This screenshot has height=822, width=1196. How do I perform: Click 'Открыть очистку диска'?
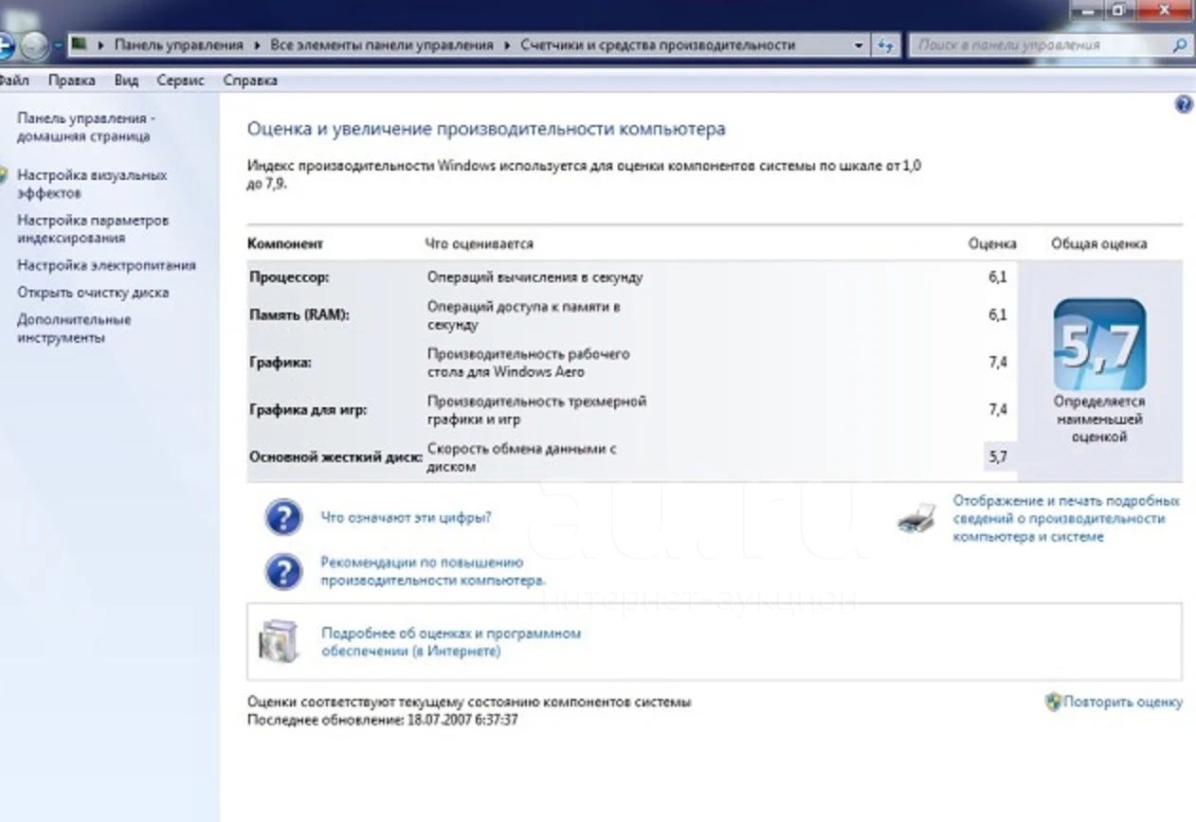(x=93, y=293)
